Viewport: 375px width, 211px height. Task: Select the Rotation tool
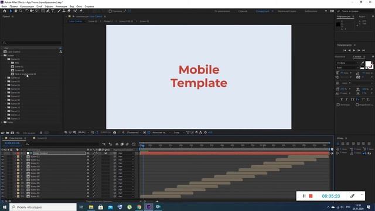click(x=27, y=11)
